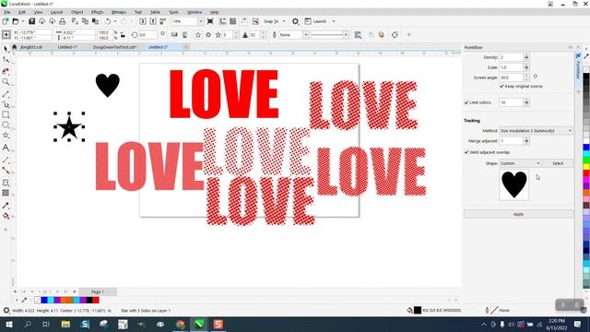Increase Merge adjacent with plus button
The image size is (590, 332).
click(526, 141)
